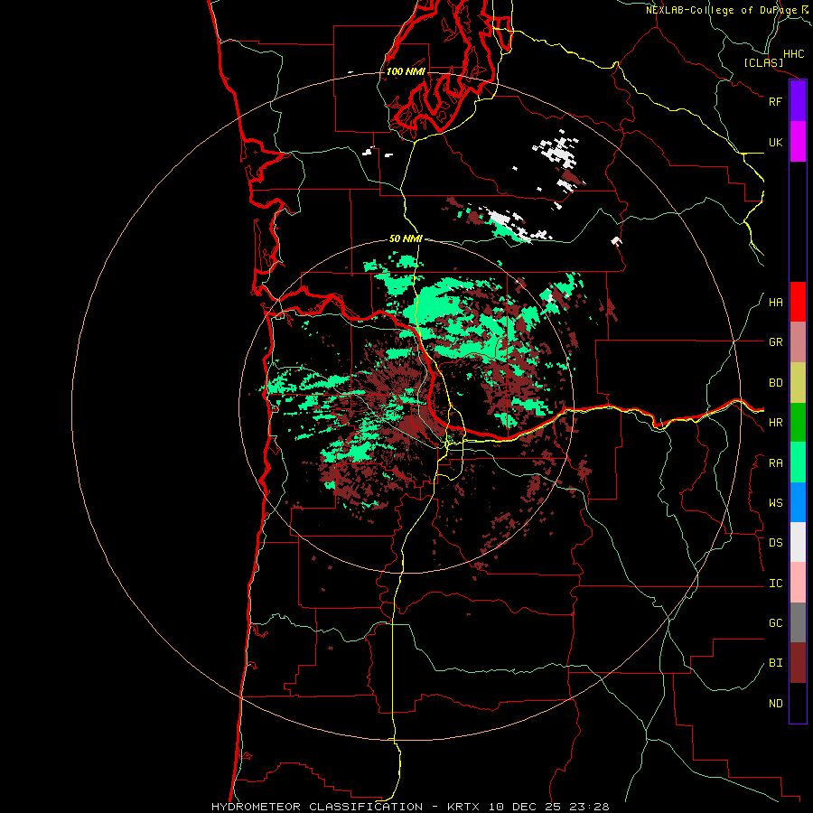Click the [CLAS] units label

(x=763, y=63)
